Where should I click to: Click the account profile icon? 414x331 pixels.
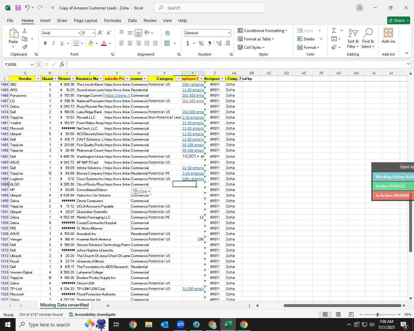tap(359, 8)
